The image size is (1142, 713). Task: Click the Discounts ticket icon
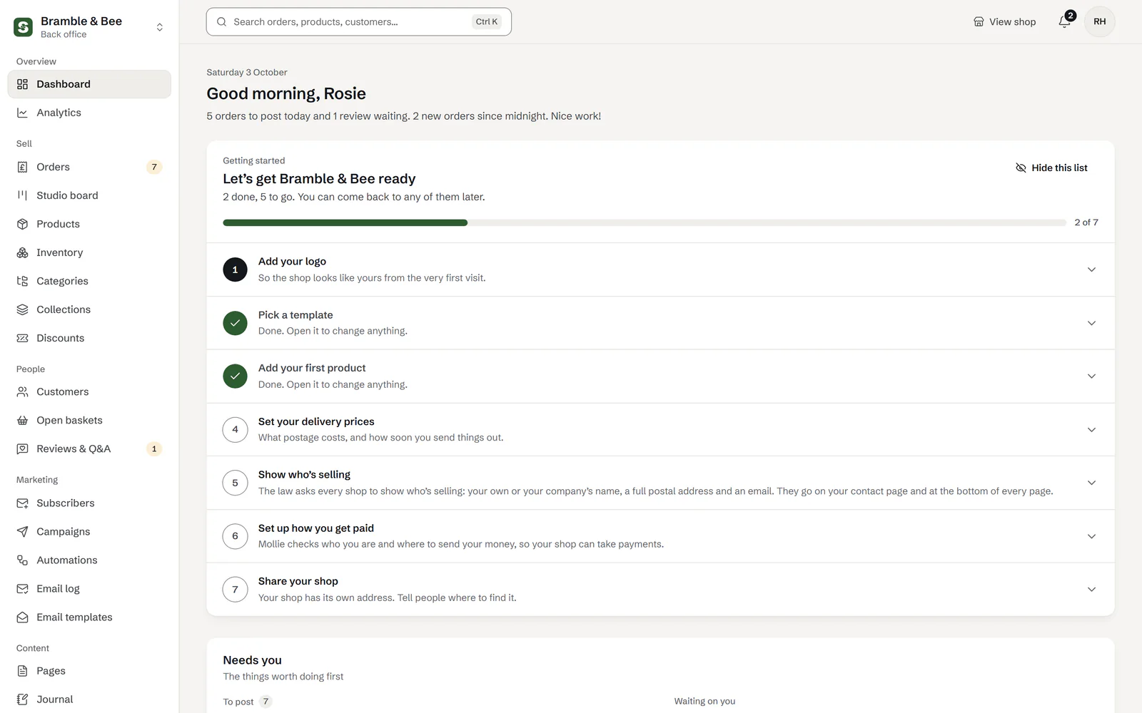(x=23, y=338)
